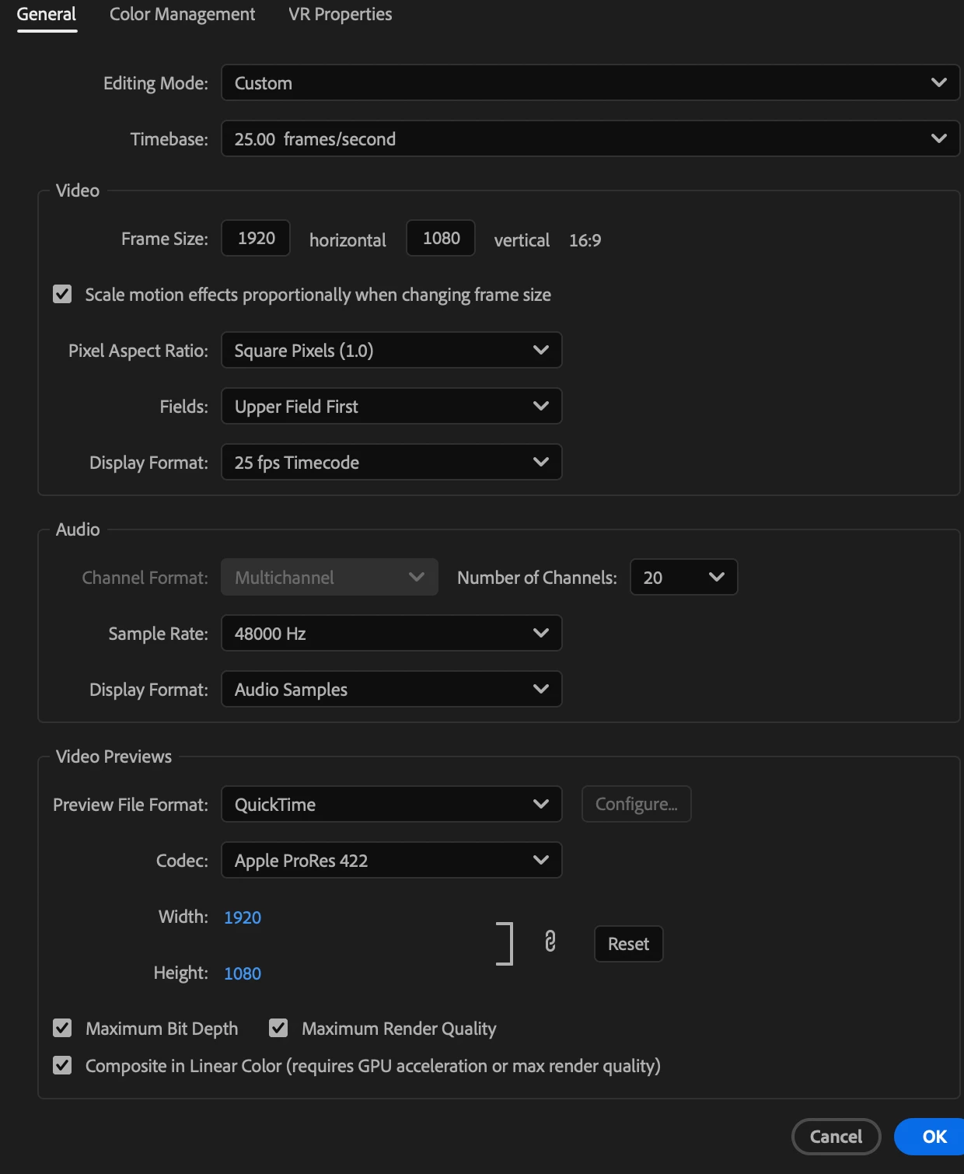
Task: Open the Fields dropdown
Action: 391,407
